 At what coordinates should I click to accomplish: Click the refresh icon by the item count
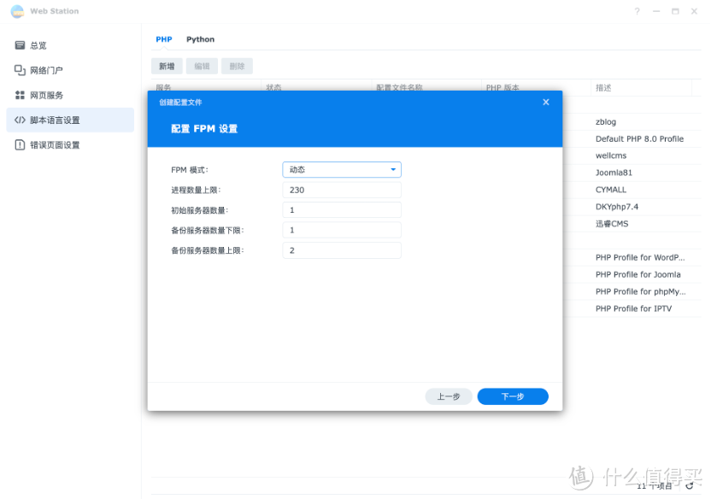coord(690,486)
